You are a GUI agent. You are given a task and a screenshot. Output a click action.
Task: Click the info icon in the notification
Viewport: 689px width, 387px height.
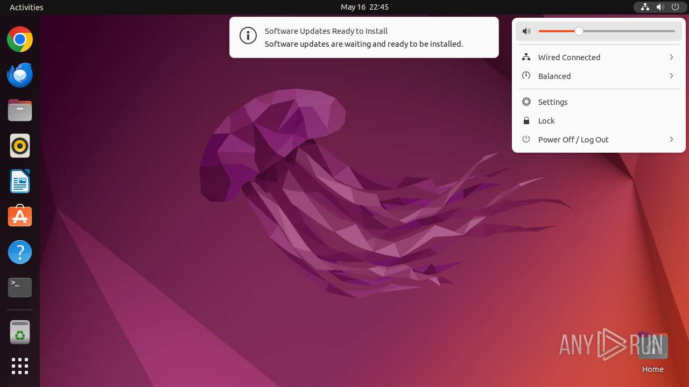[x=248, y=36]
